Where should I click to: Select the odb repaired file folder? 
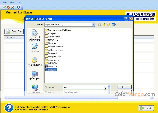(54, 47)
